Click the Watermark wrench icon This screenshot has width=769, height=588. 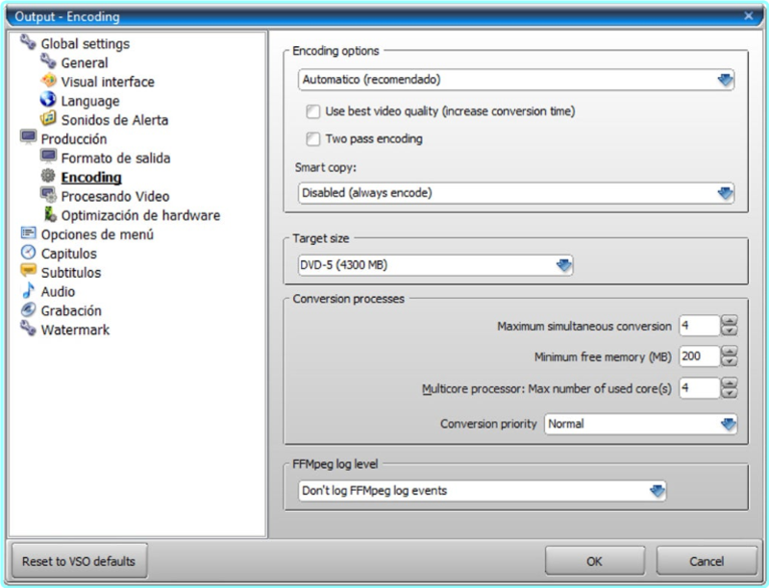tap(28, 329)
